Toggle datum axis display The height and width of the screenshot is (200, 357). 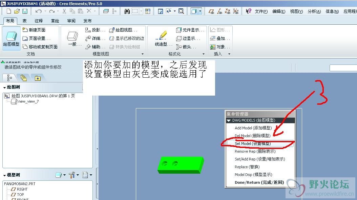tap(219, 11)
